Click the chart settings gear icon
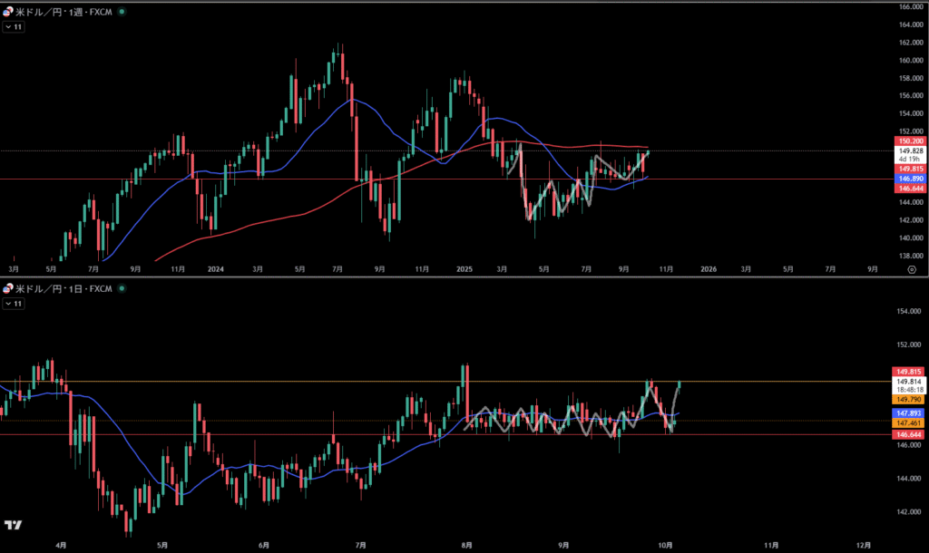 point(911,269)
